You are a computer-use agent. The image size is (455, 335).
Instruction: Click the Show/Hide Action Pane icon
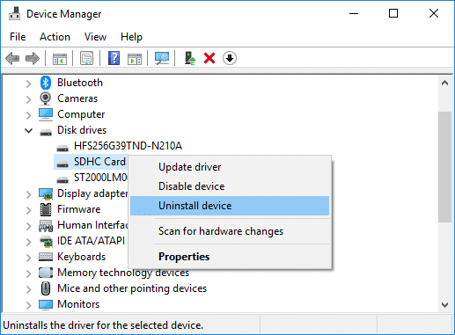(135, 58)
